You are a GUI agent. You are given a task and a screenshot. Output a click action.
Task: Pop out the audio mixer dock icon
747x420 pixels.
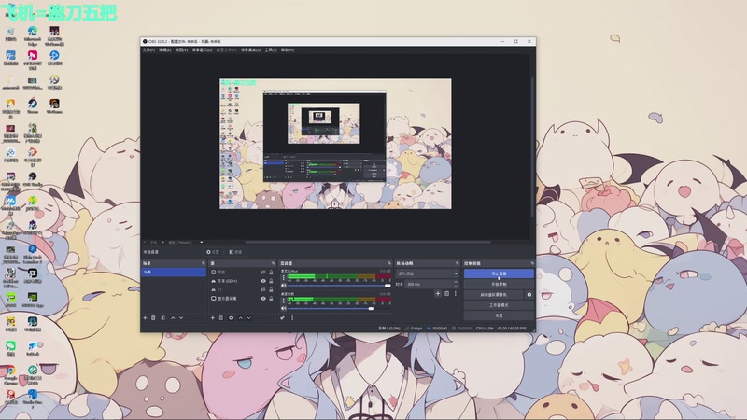tap(389, 263)
